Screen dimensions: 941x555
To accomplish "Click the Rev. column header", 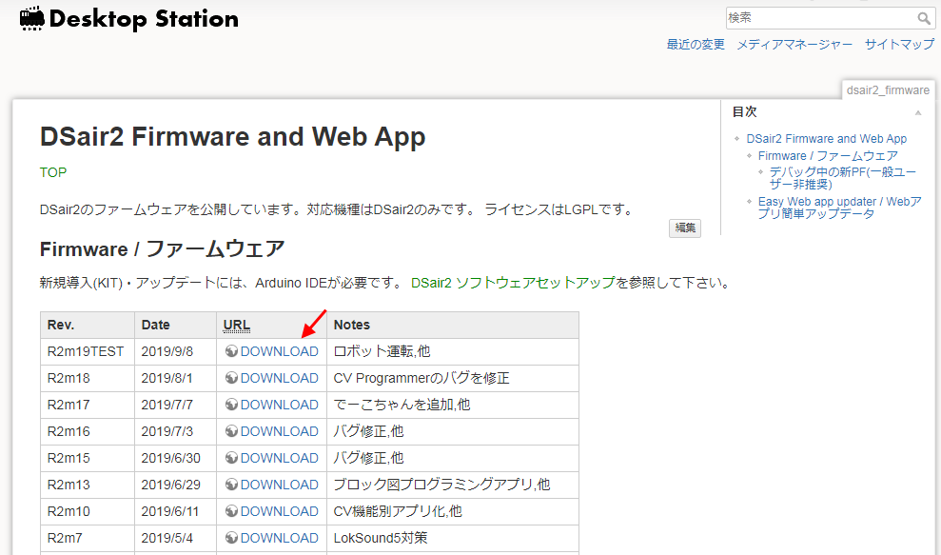I will [88, 325].
